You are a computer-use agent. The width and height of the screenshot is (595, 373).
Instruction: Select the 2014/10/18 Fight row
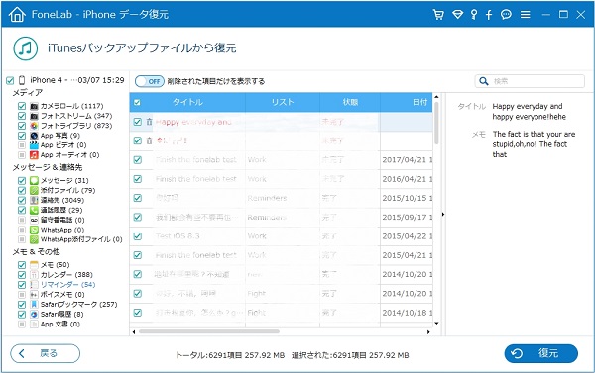(281, 313)
